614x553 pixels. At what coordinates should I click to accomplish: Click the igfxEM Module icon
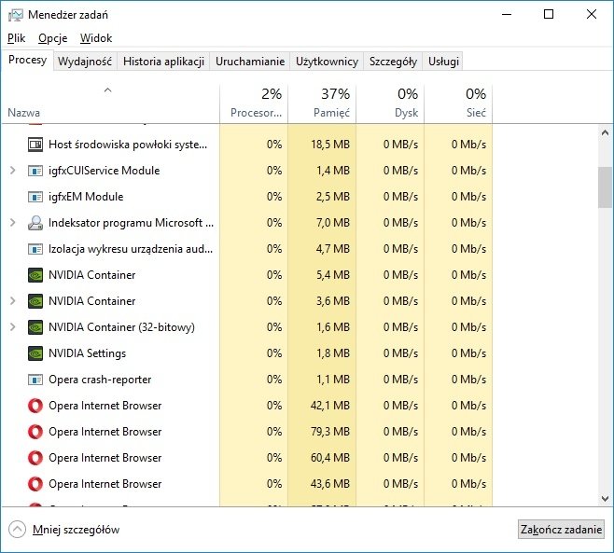(35, 197)
